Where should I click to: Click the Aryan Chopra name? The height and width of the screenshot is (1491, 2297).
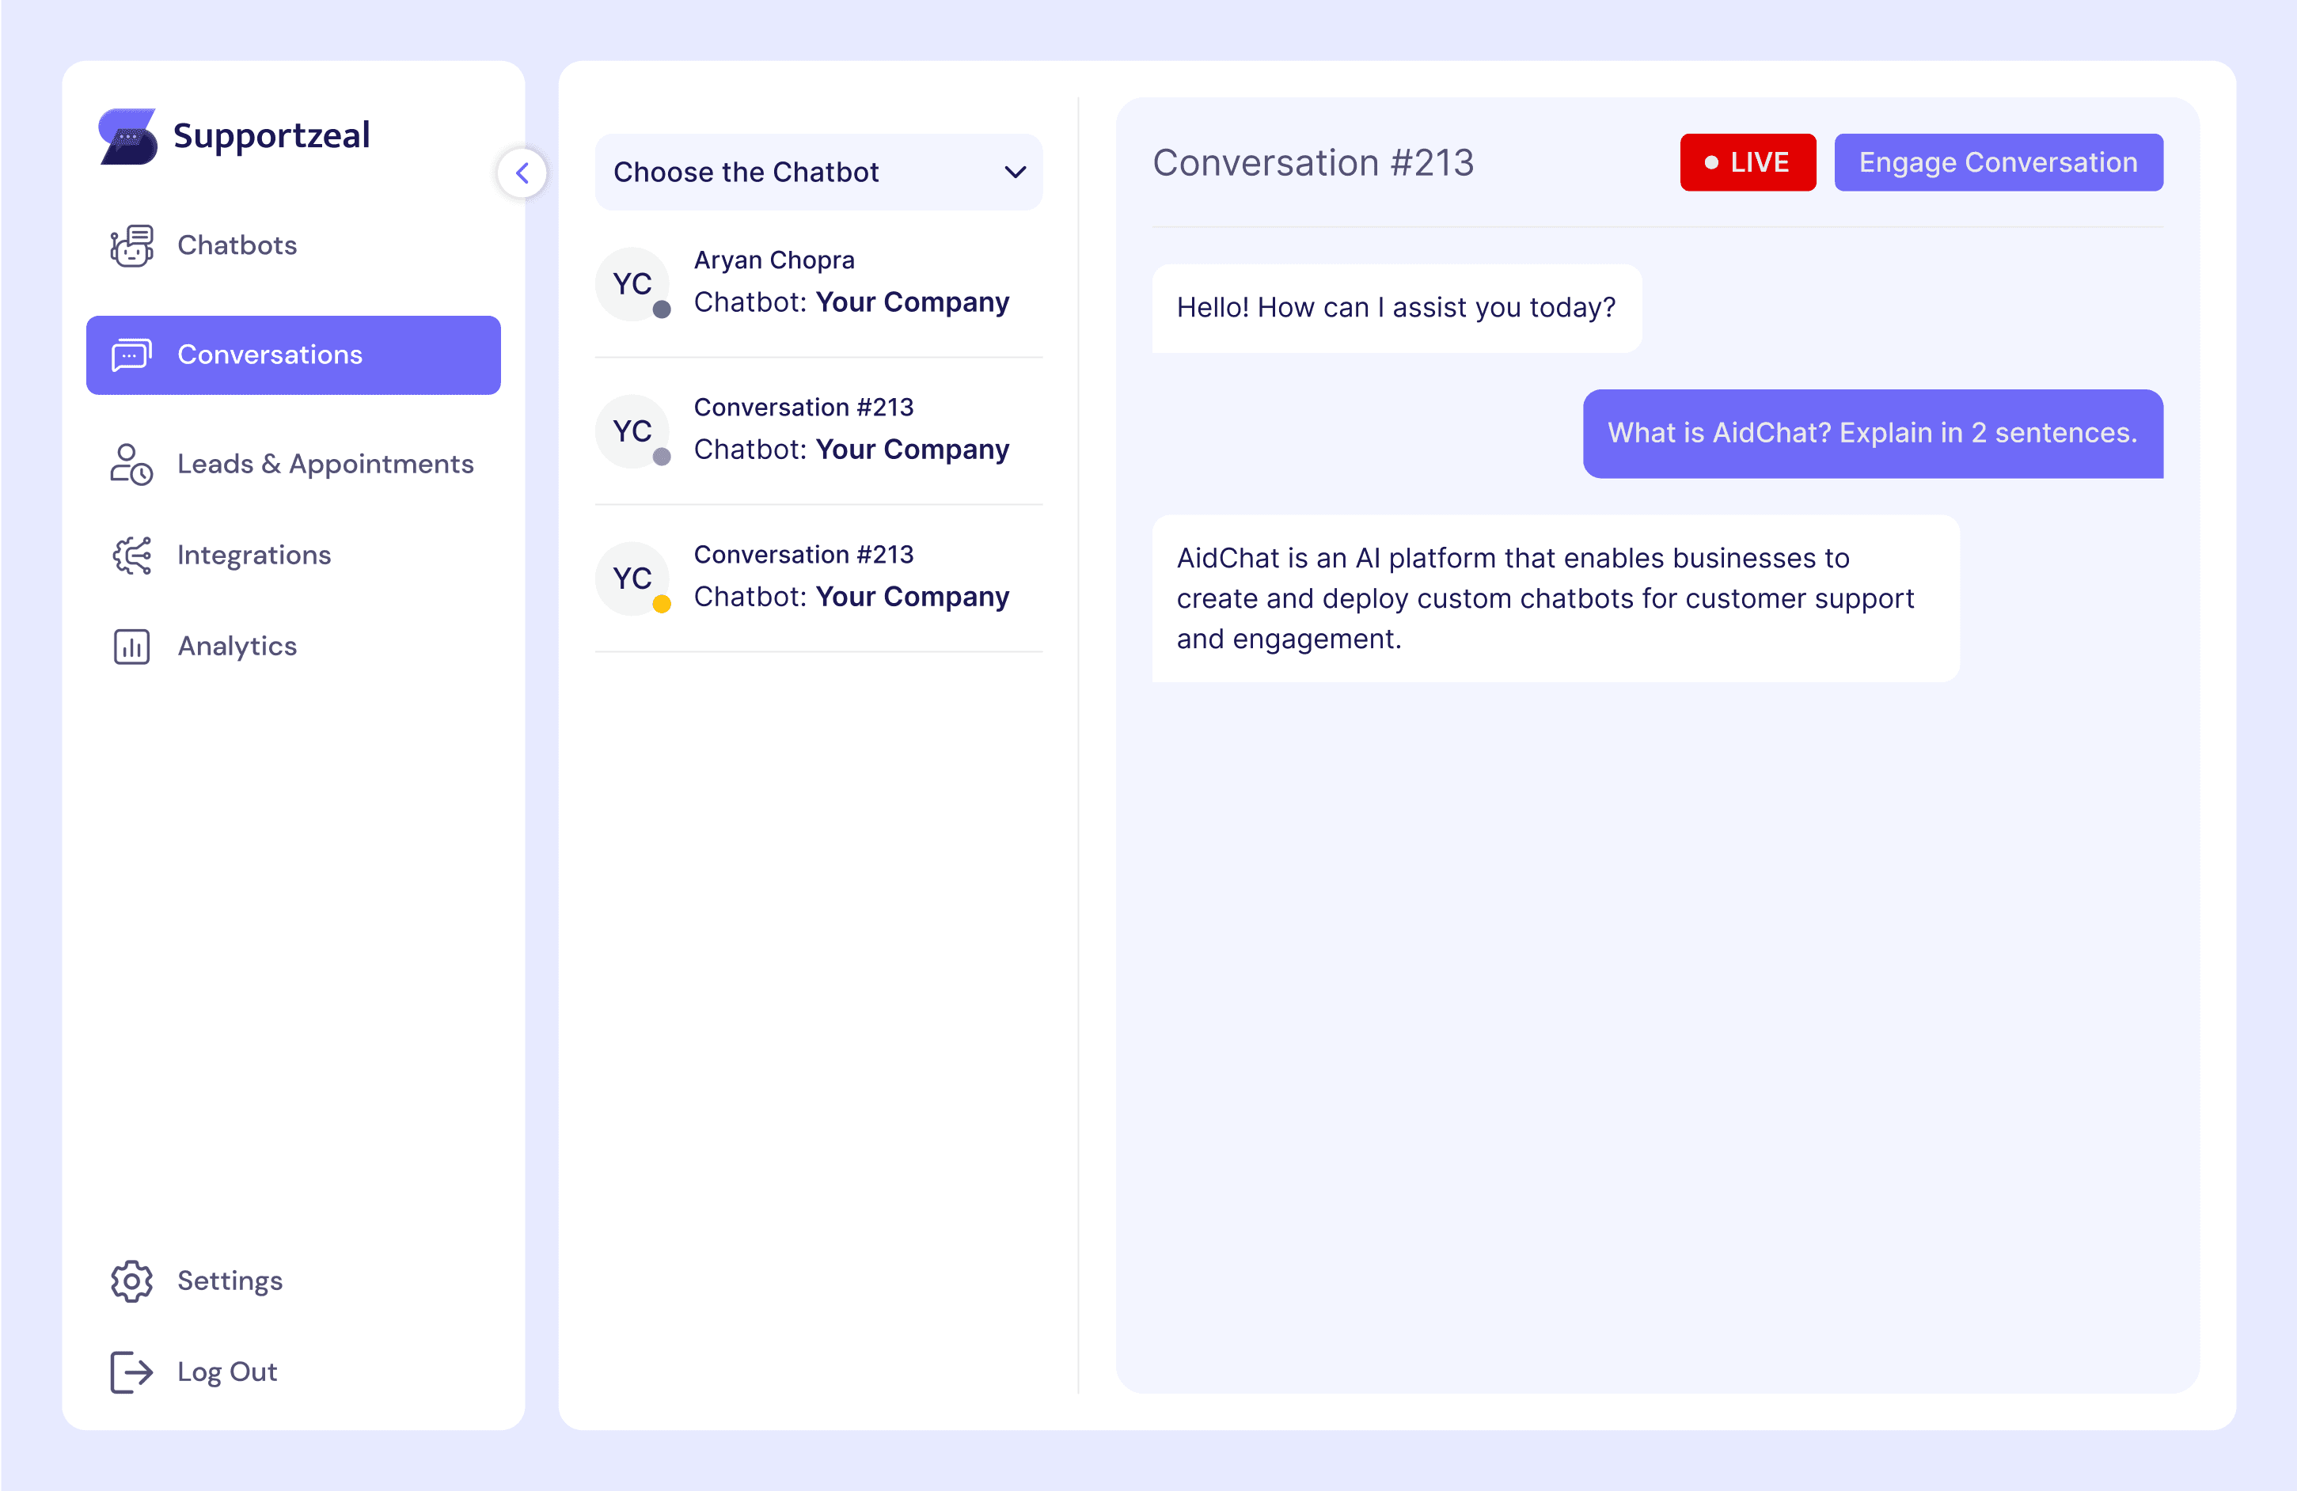click(774, 260)
